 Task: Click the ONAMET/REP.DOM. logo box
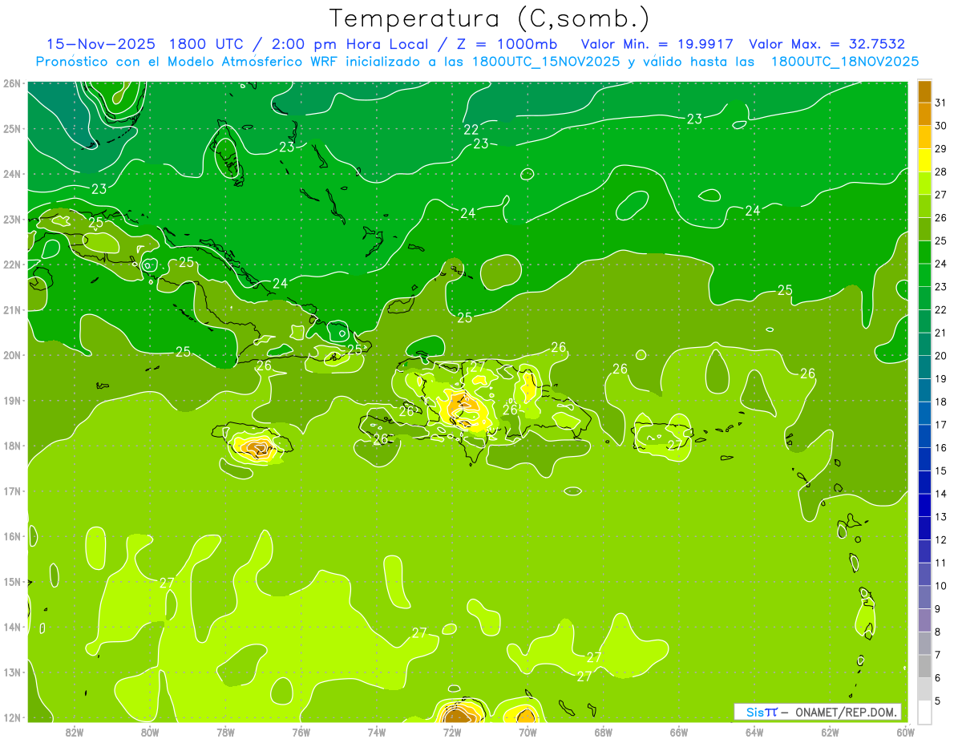tap(818, 712)
